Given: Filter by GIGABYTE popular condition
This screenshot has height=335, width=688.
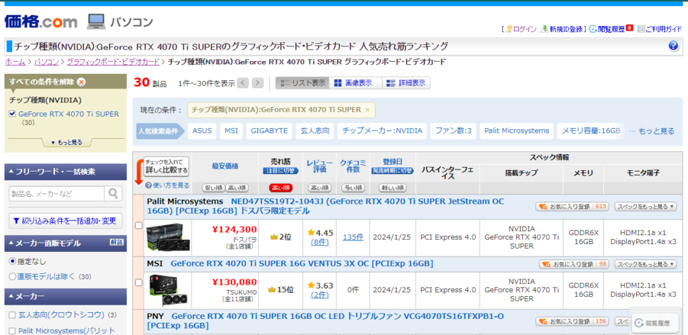Looking at the screenshot, I should (x=269, y=131).
